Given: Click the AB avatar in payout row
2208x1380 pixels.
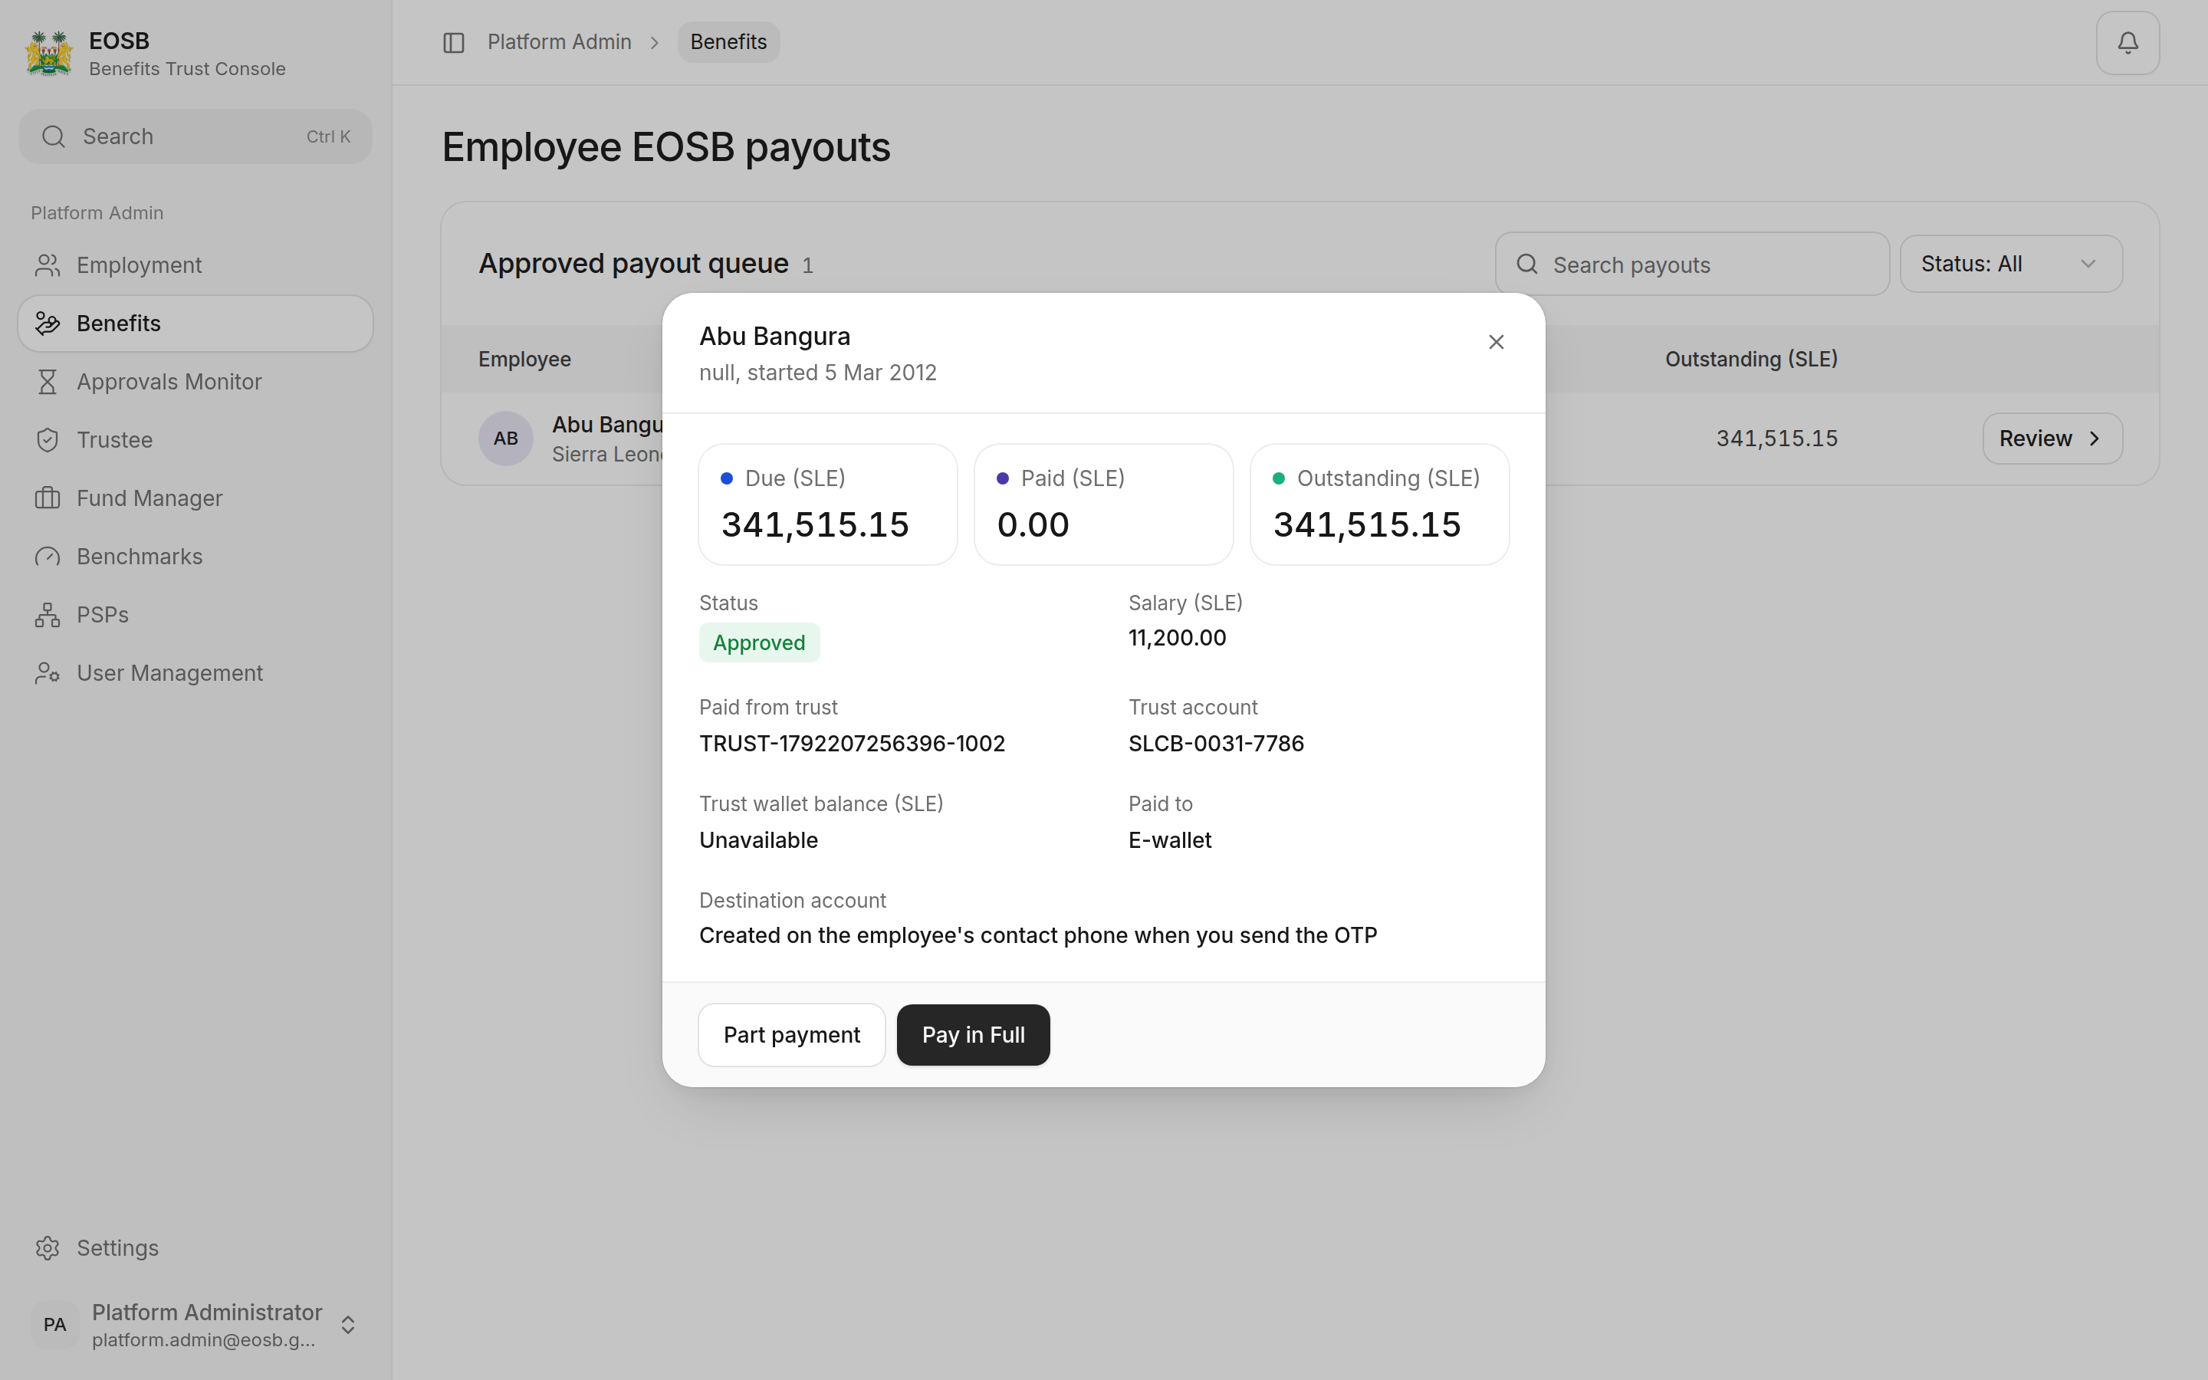Looking at the screenshot, I should pos(505,438).
